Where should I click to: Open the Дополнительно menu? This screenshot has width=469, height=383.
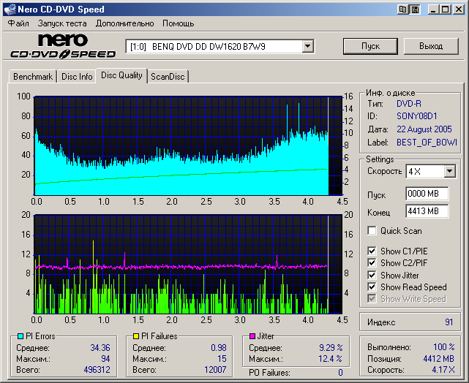(124, 23)
